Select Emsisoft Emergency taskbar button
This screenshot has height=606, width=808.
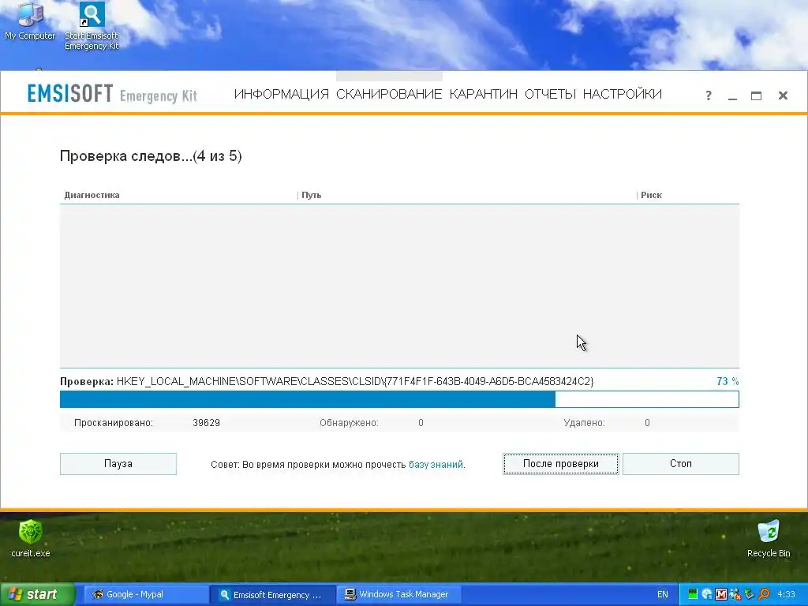click(272, 594)
